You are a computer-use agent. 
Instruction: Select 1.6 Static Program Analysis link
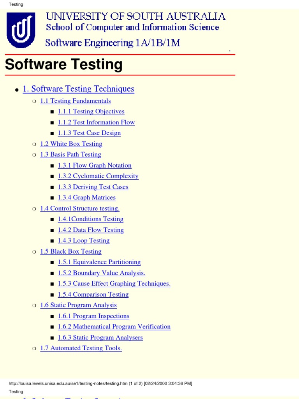pos(78,305)
